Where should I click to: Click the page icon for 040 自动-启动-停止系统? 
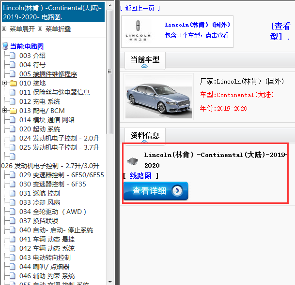click(13, 230)
